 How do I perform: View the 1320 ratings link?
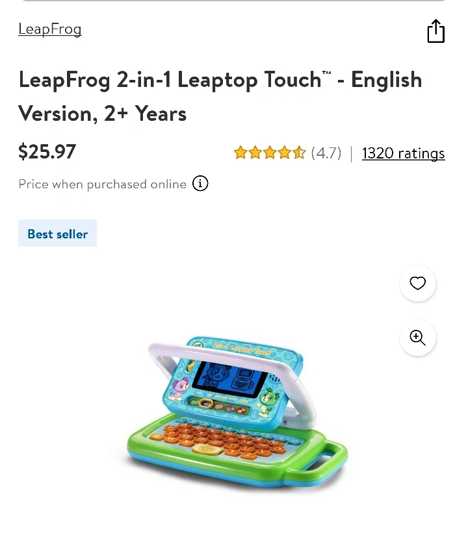pos(403,153)
